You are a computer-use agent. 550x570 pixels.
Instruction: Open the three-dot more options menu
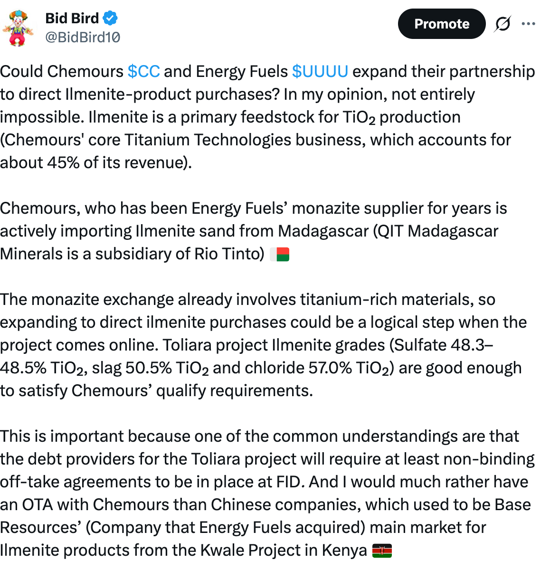[528, 24]
